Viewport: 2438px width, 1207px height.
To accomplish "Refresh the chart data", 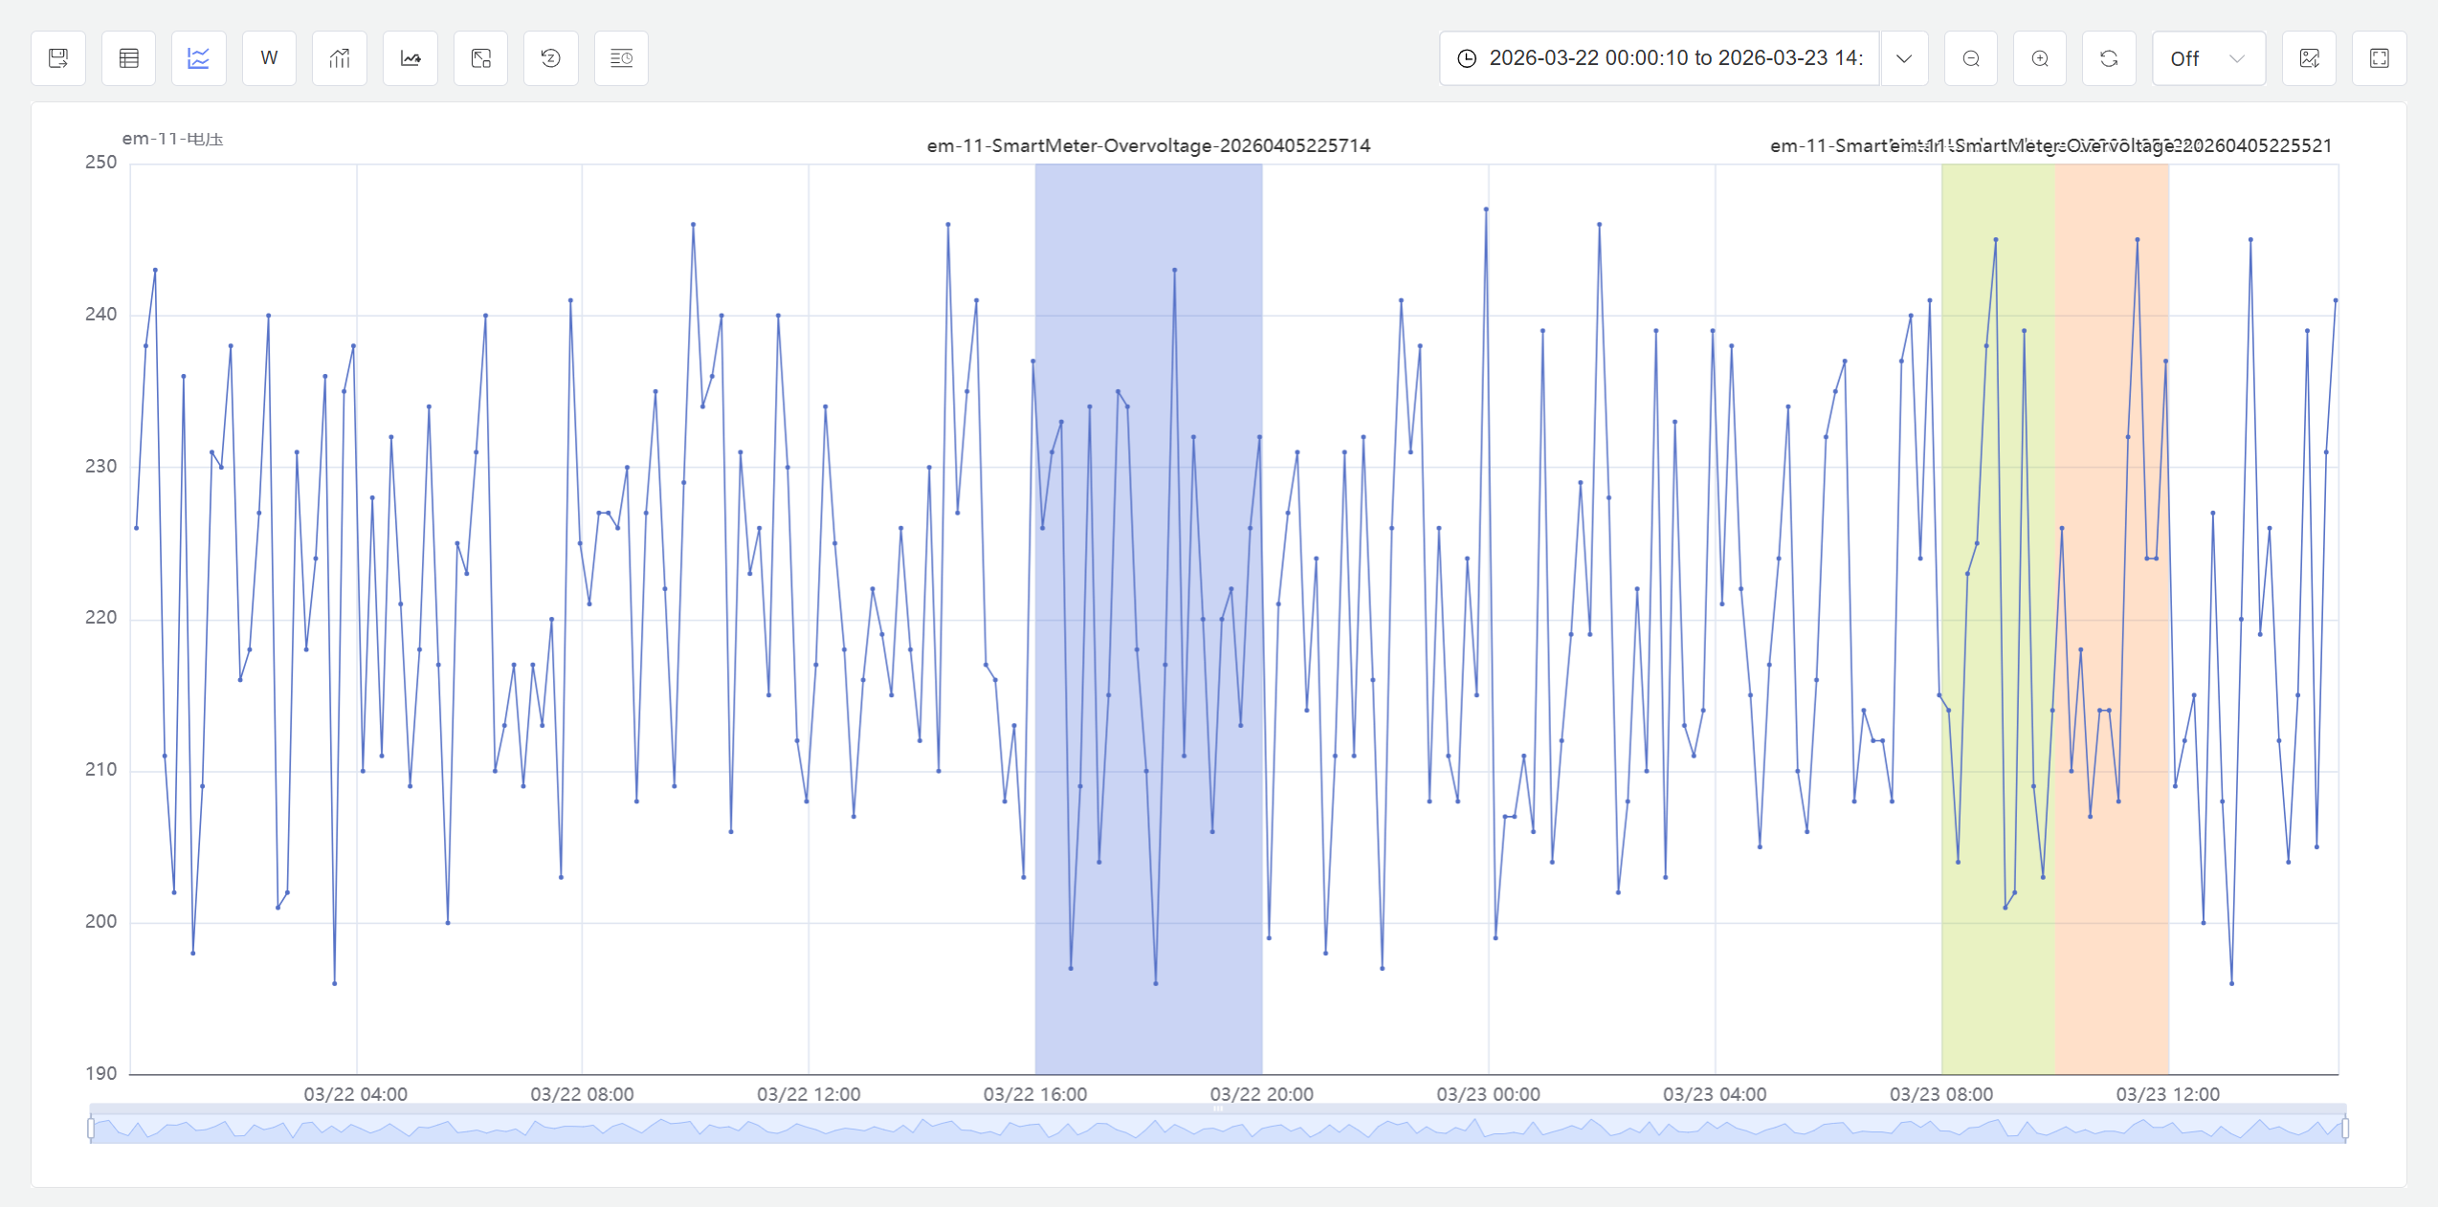I will pos(2109,58).
